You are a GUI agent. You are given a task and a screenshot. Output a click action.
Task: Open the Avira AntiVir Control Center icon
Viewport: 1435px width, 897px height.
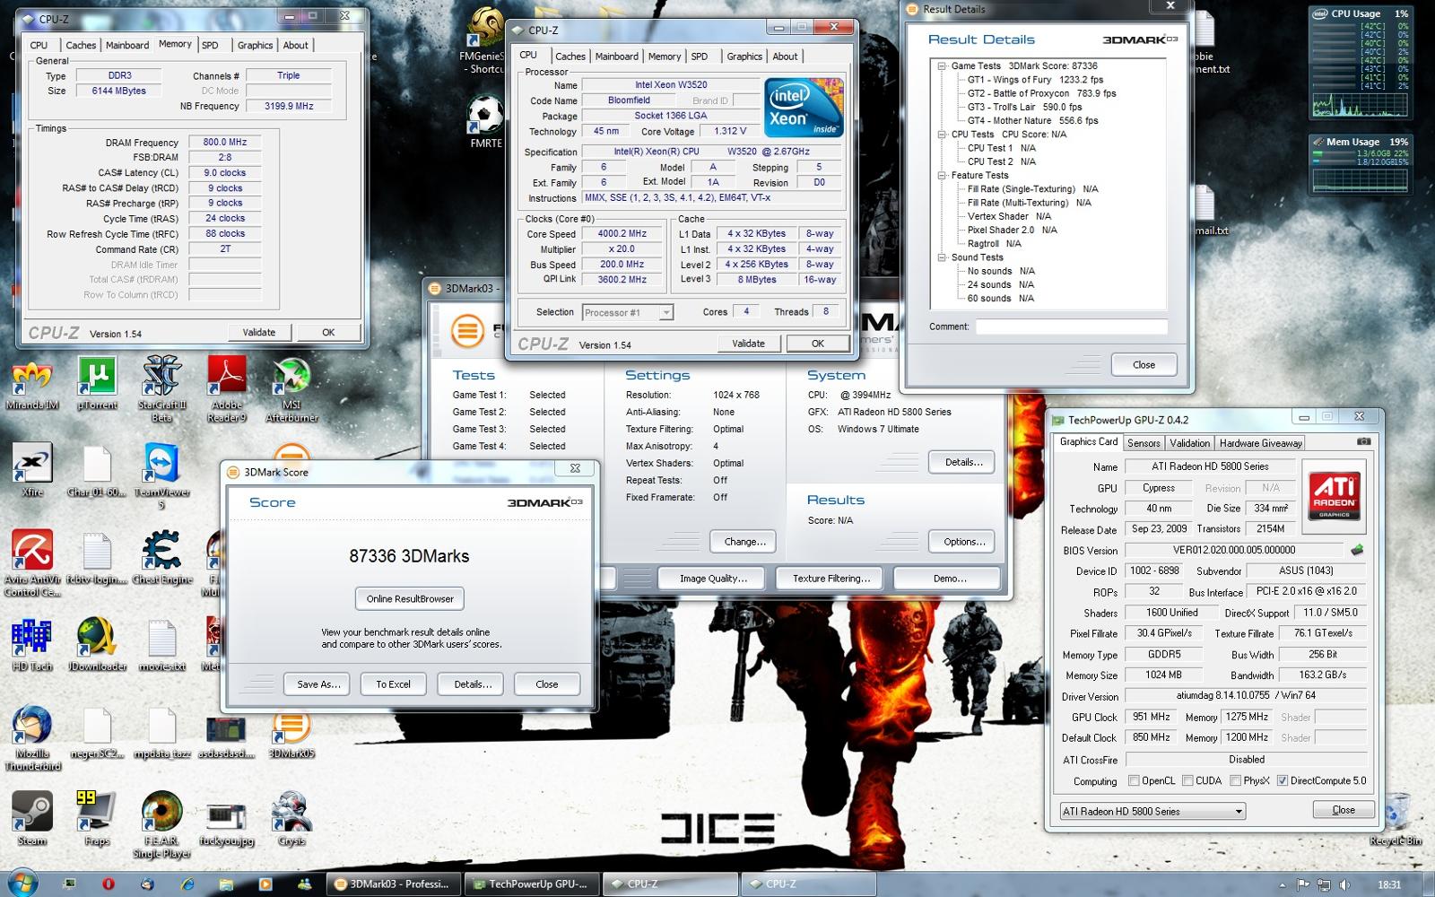coord(31,563)
